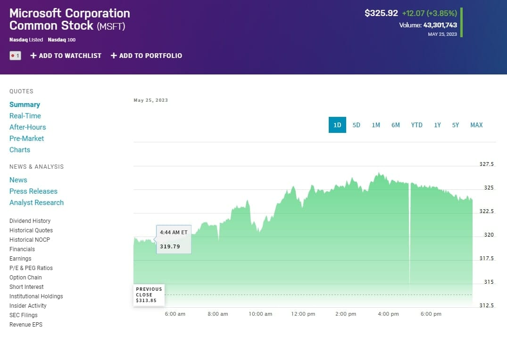View Analyst Research page
507x344 pixels.
(x=36, y=203)
